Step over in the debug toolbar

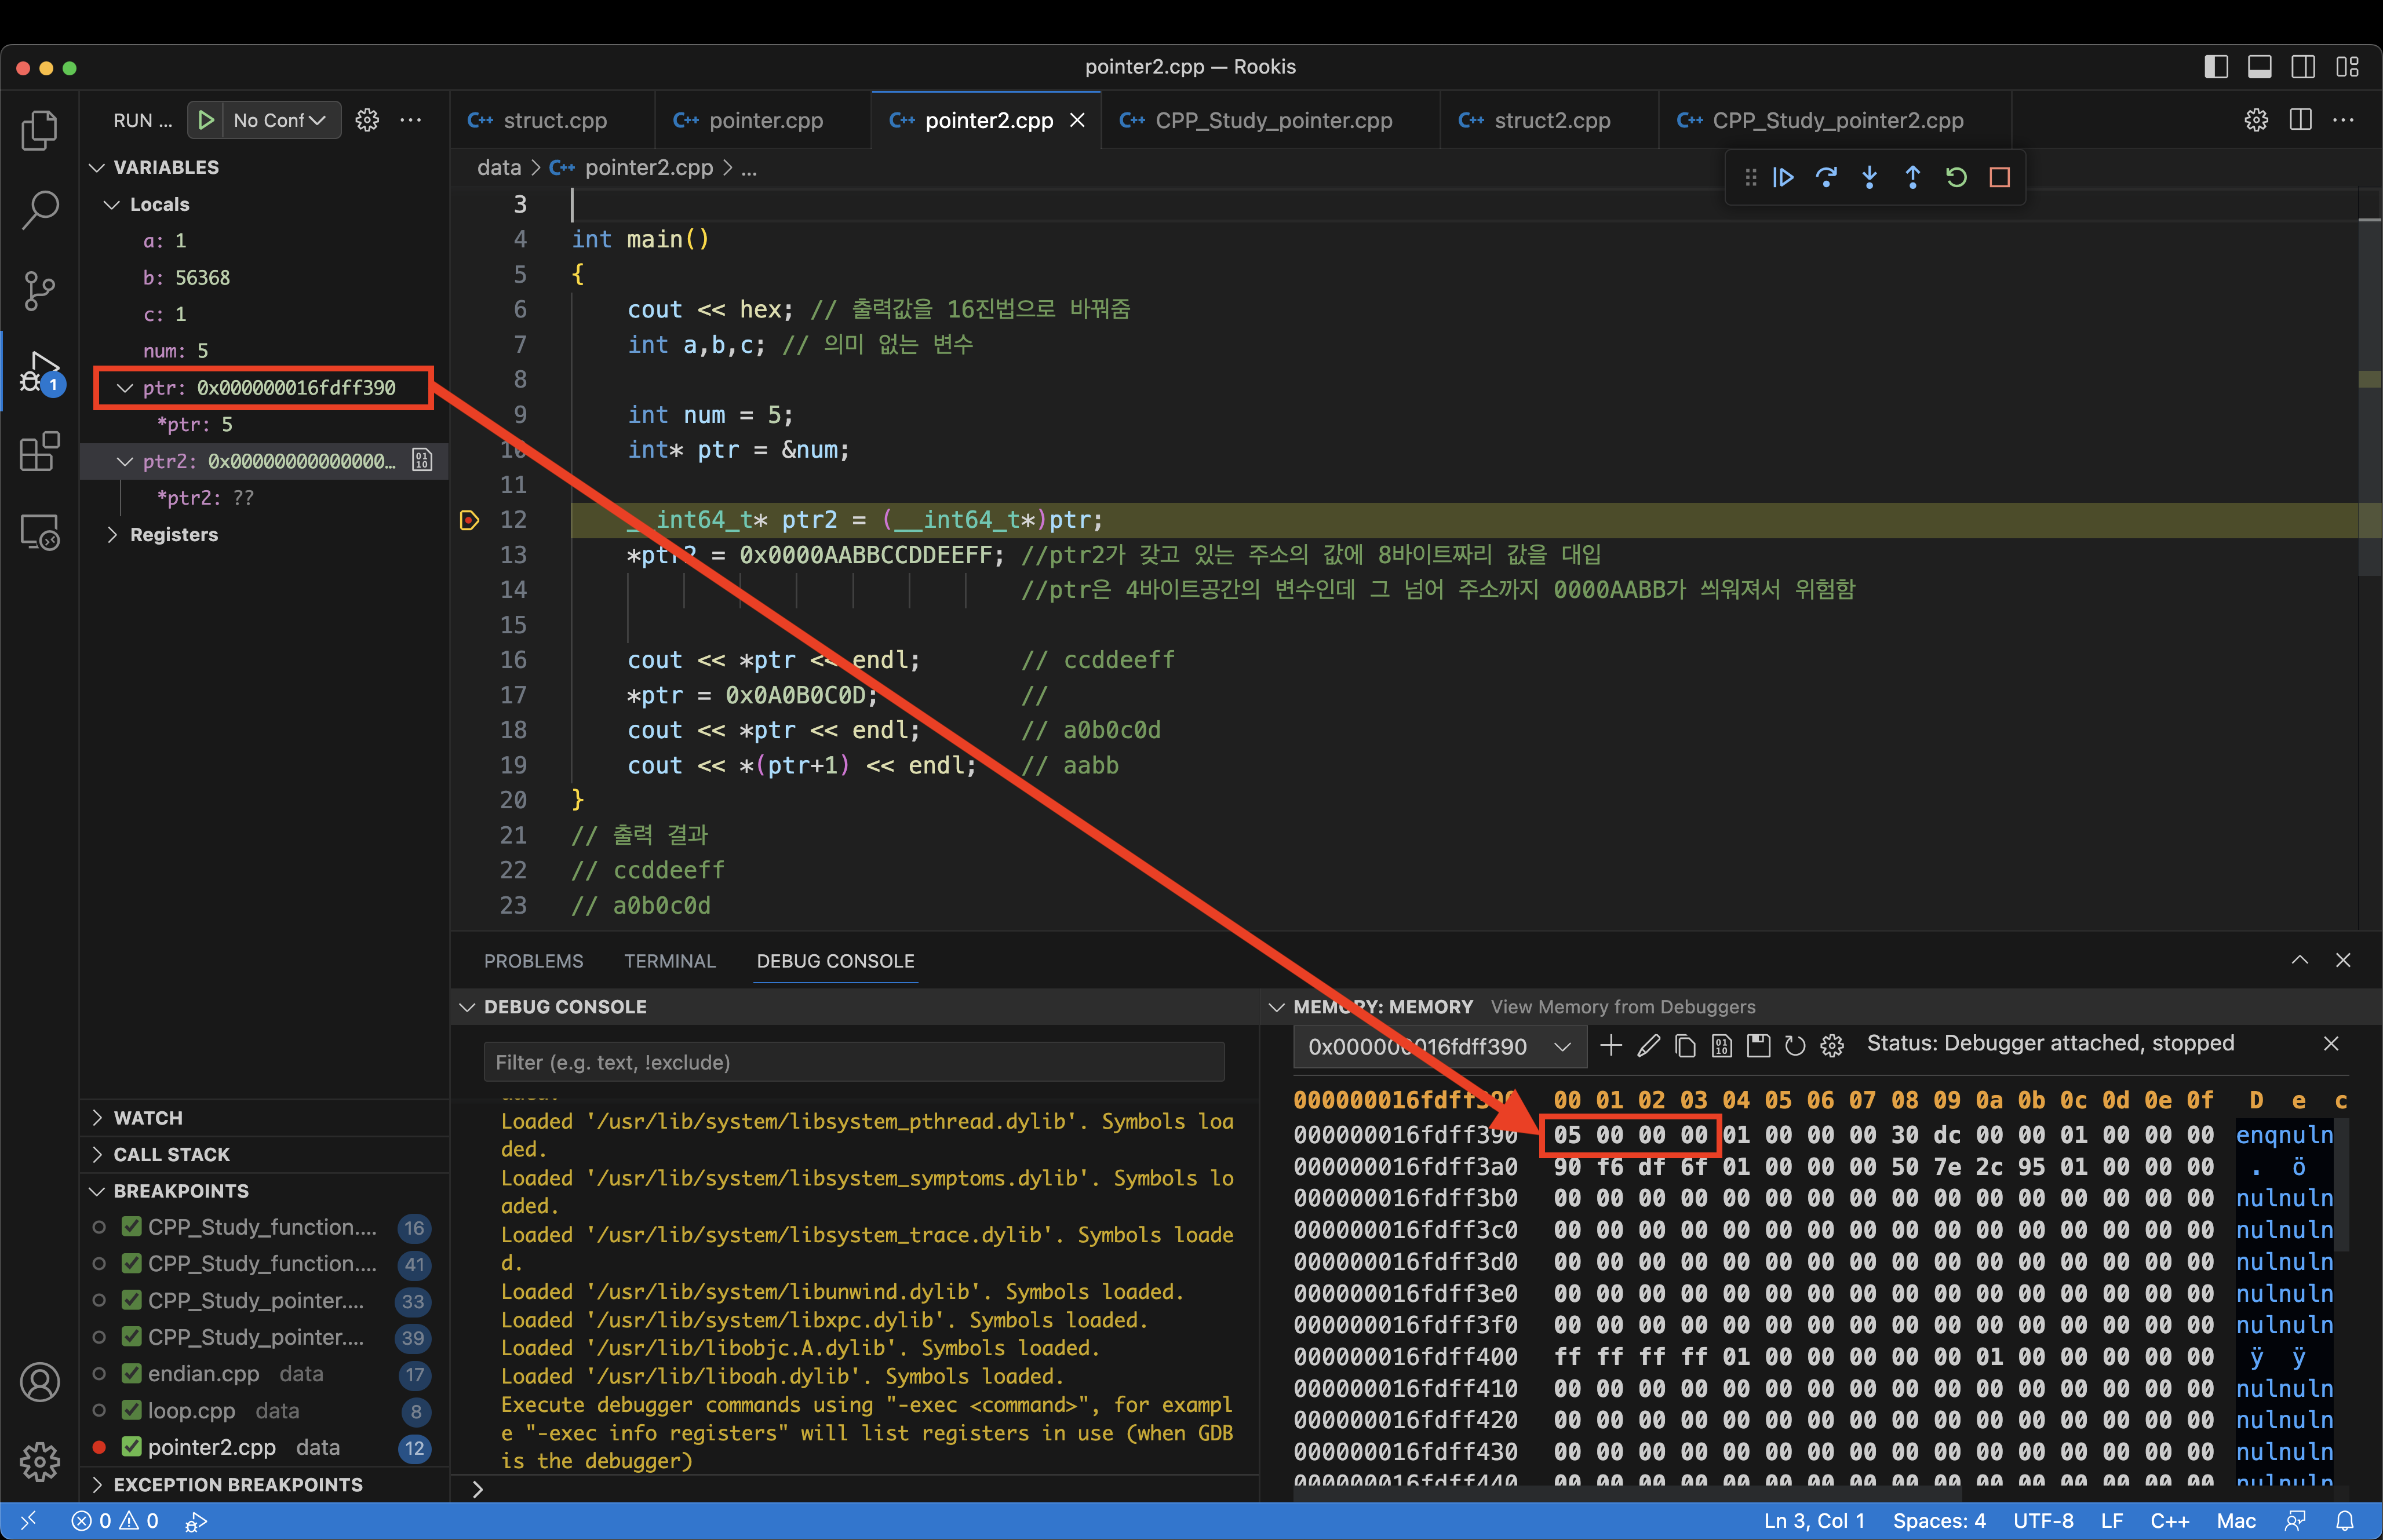tap(1826, 177)
